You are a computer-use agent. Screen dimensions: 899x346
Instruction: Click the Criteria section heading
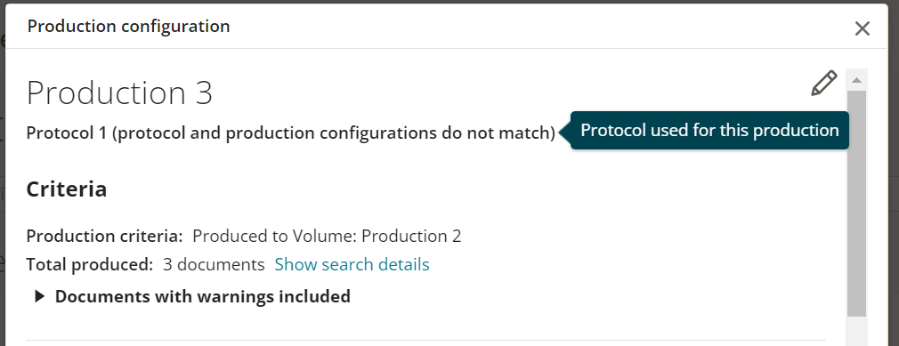pyautogui.click(x=67, y=189)
